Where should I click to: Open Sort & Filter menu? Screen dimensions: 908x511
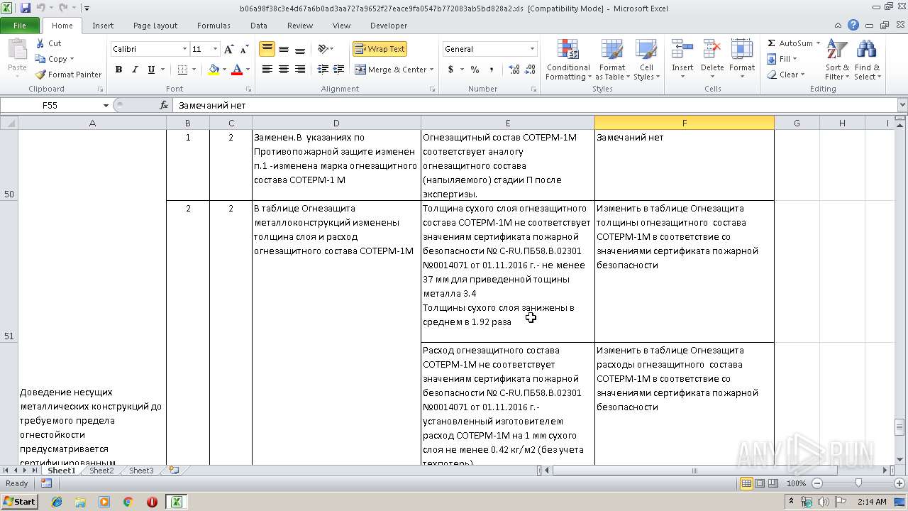[x=837, y=60]
